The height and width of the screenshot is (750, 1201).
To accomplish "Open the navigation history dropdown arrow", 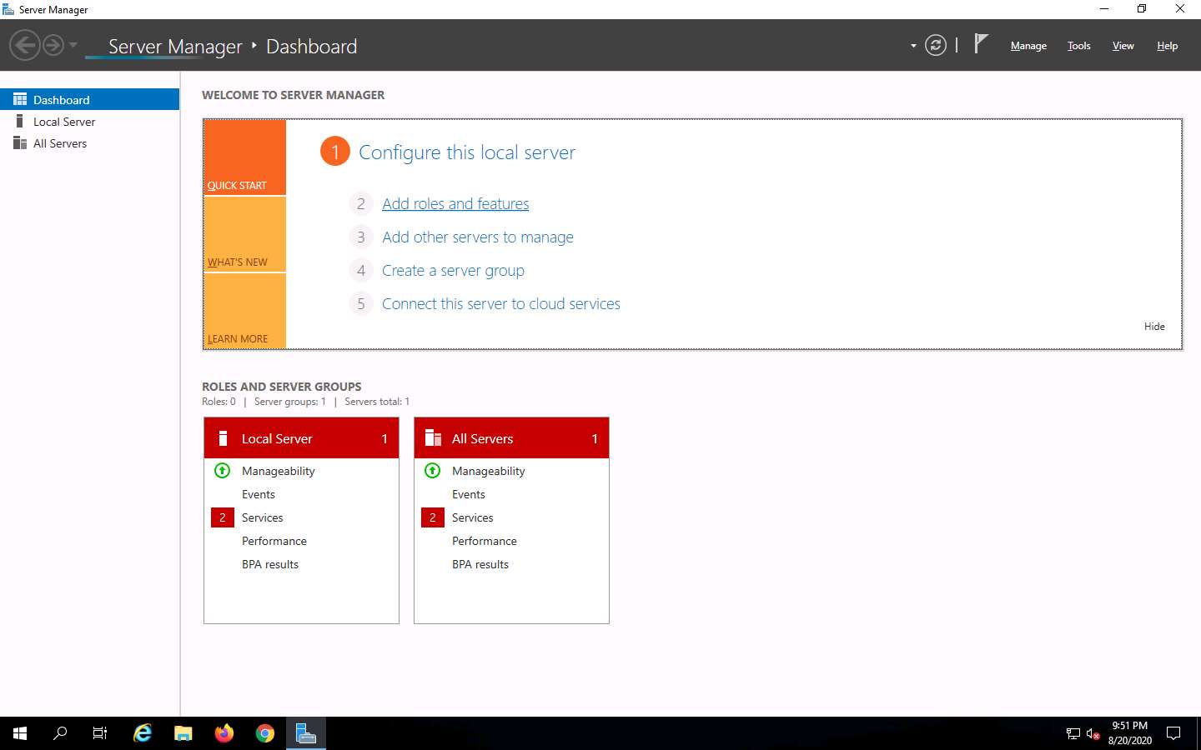I will [x=73, y=45].
